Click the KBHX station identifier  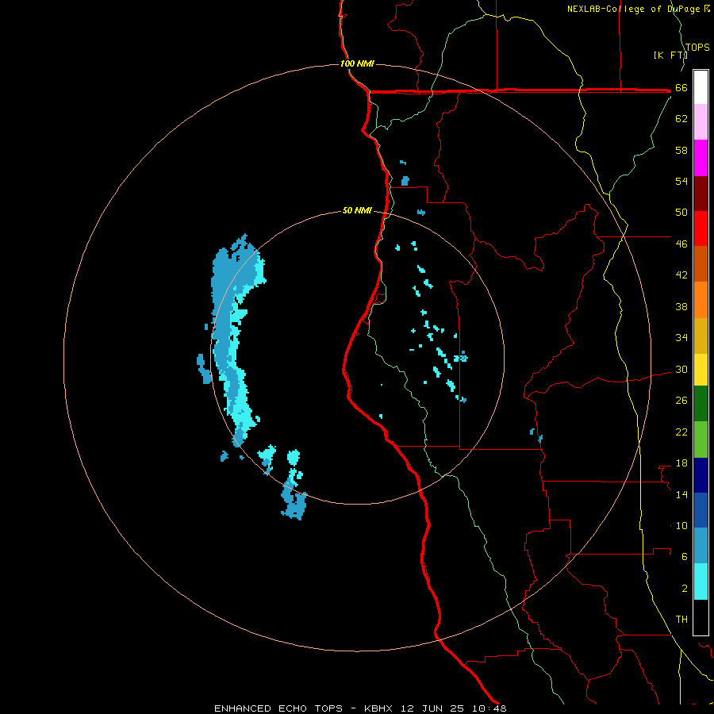pyautogui.click(x=378, y=708)
